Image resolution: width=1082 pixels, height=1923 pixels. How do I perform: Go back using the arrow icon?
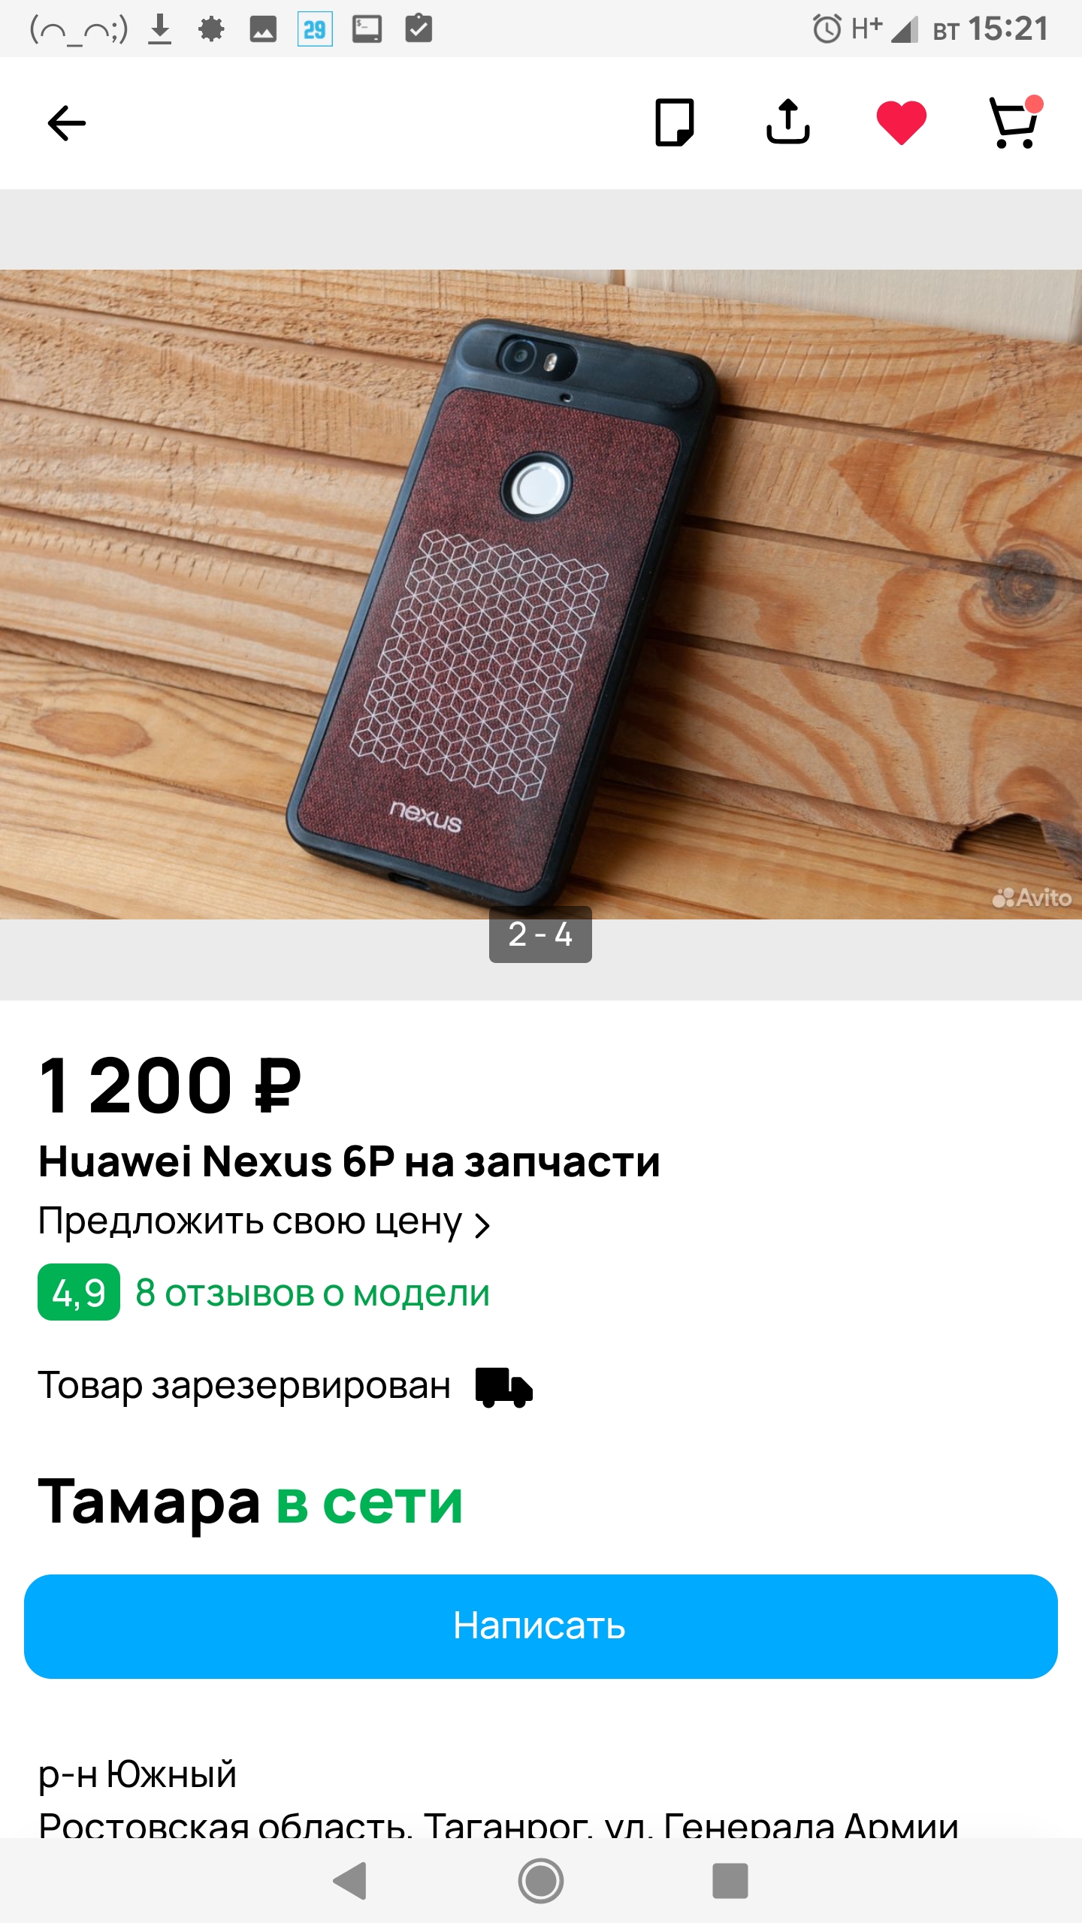(x=67, y=123)
